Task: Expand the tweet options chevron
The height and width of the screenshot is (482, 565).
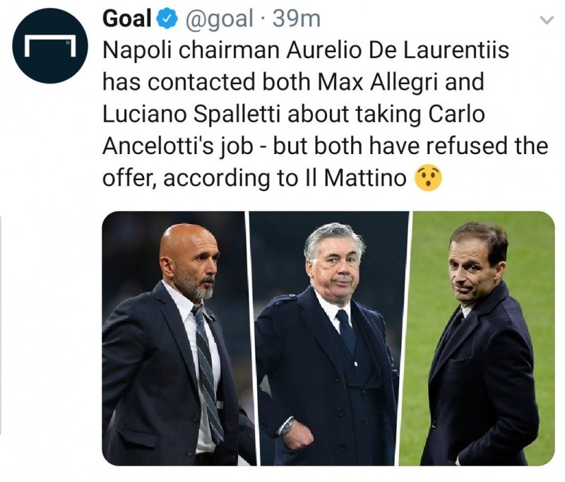Action: click(x=545, y=20)
